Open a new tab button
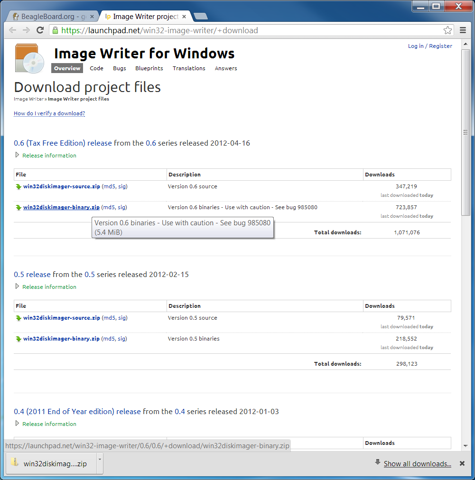Image resolution: width=475 pixels, height=480 pixels. [201, 16]
